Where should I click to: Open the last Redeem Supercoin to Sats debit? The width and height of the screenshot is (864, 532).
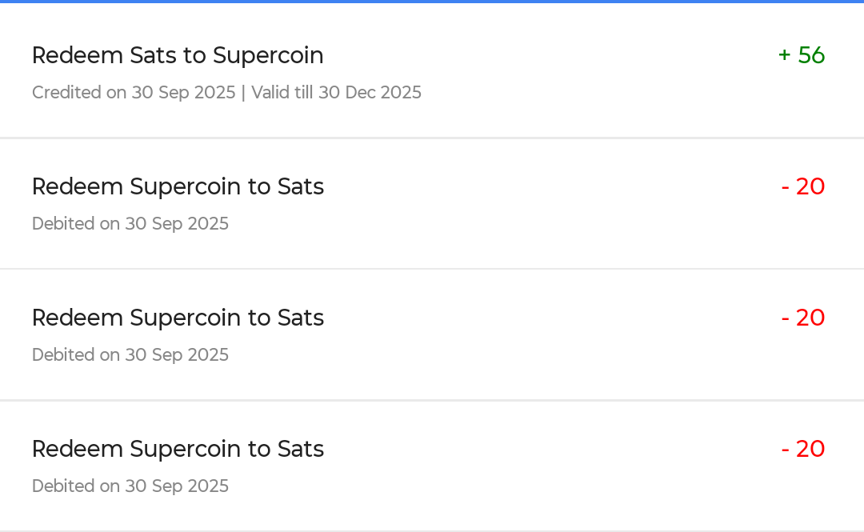(178, 450)
